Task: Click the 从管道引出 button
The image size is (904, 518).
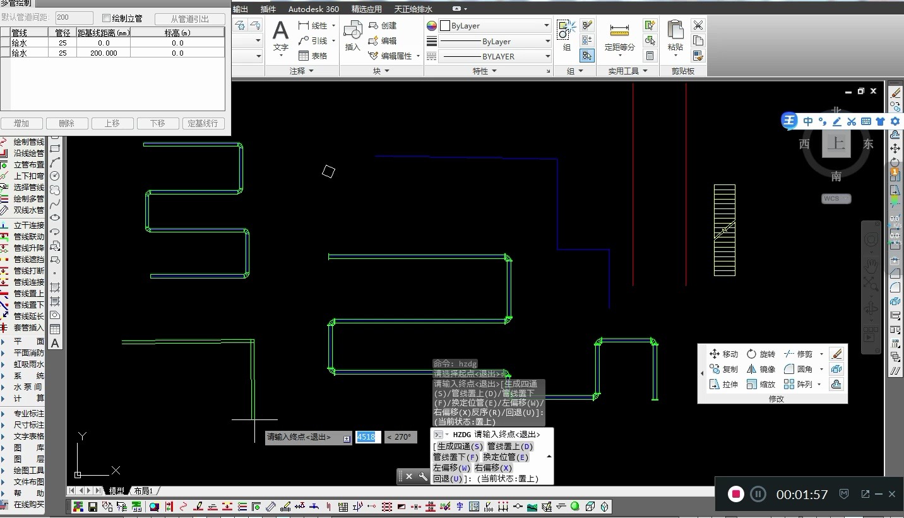Action: pos(190,18)
